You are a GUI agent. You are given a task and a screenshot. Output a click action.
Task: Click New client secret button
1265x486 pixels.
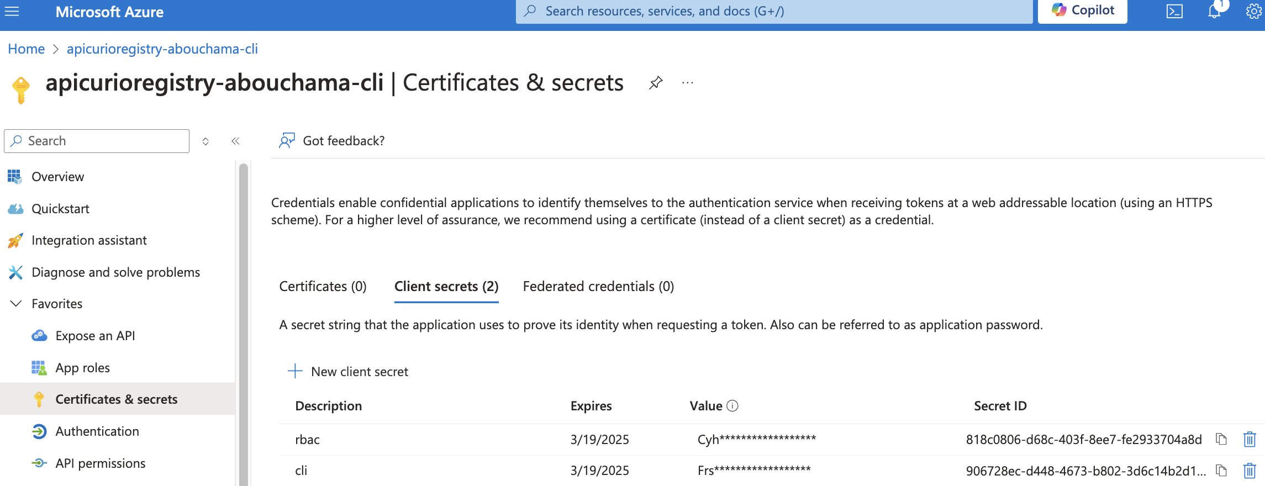pyautogui.click(x=348, y=372)
